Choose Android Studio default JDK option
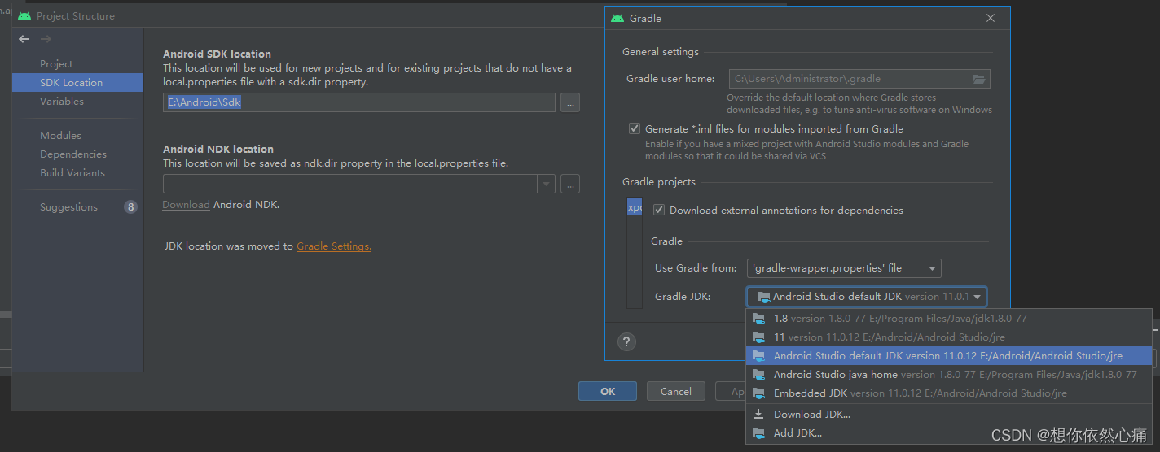Image resolution: width=1160 pixels, height=452 pixels. [949, 356]
